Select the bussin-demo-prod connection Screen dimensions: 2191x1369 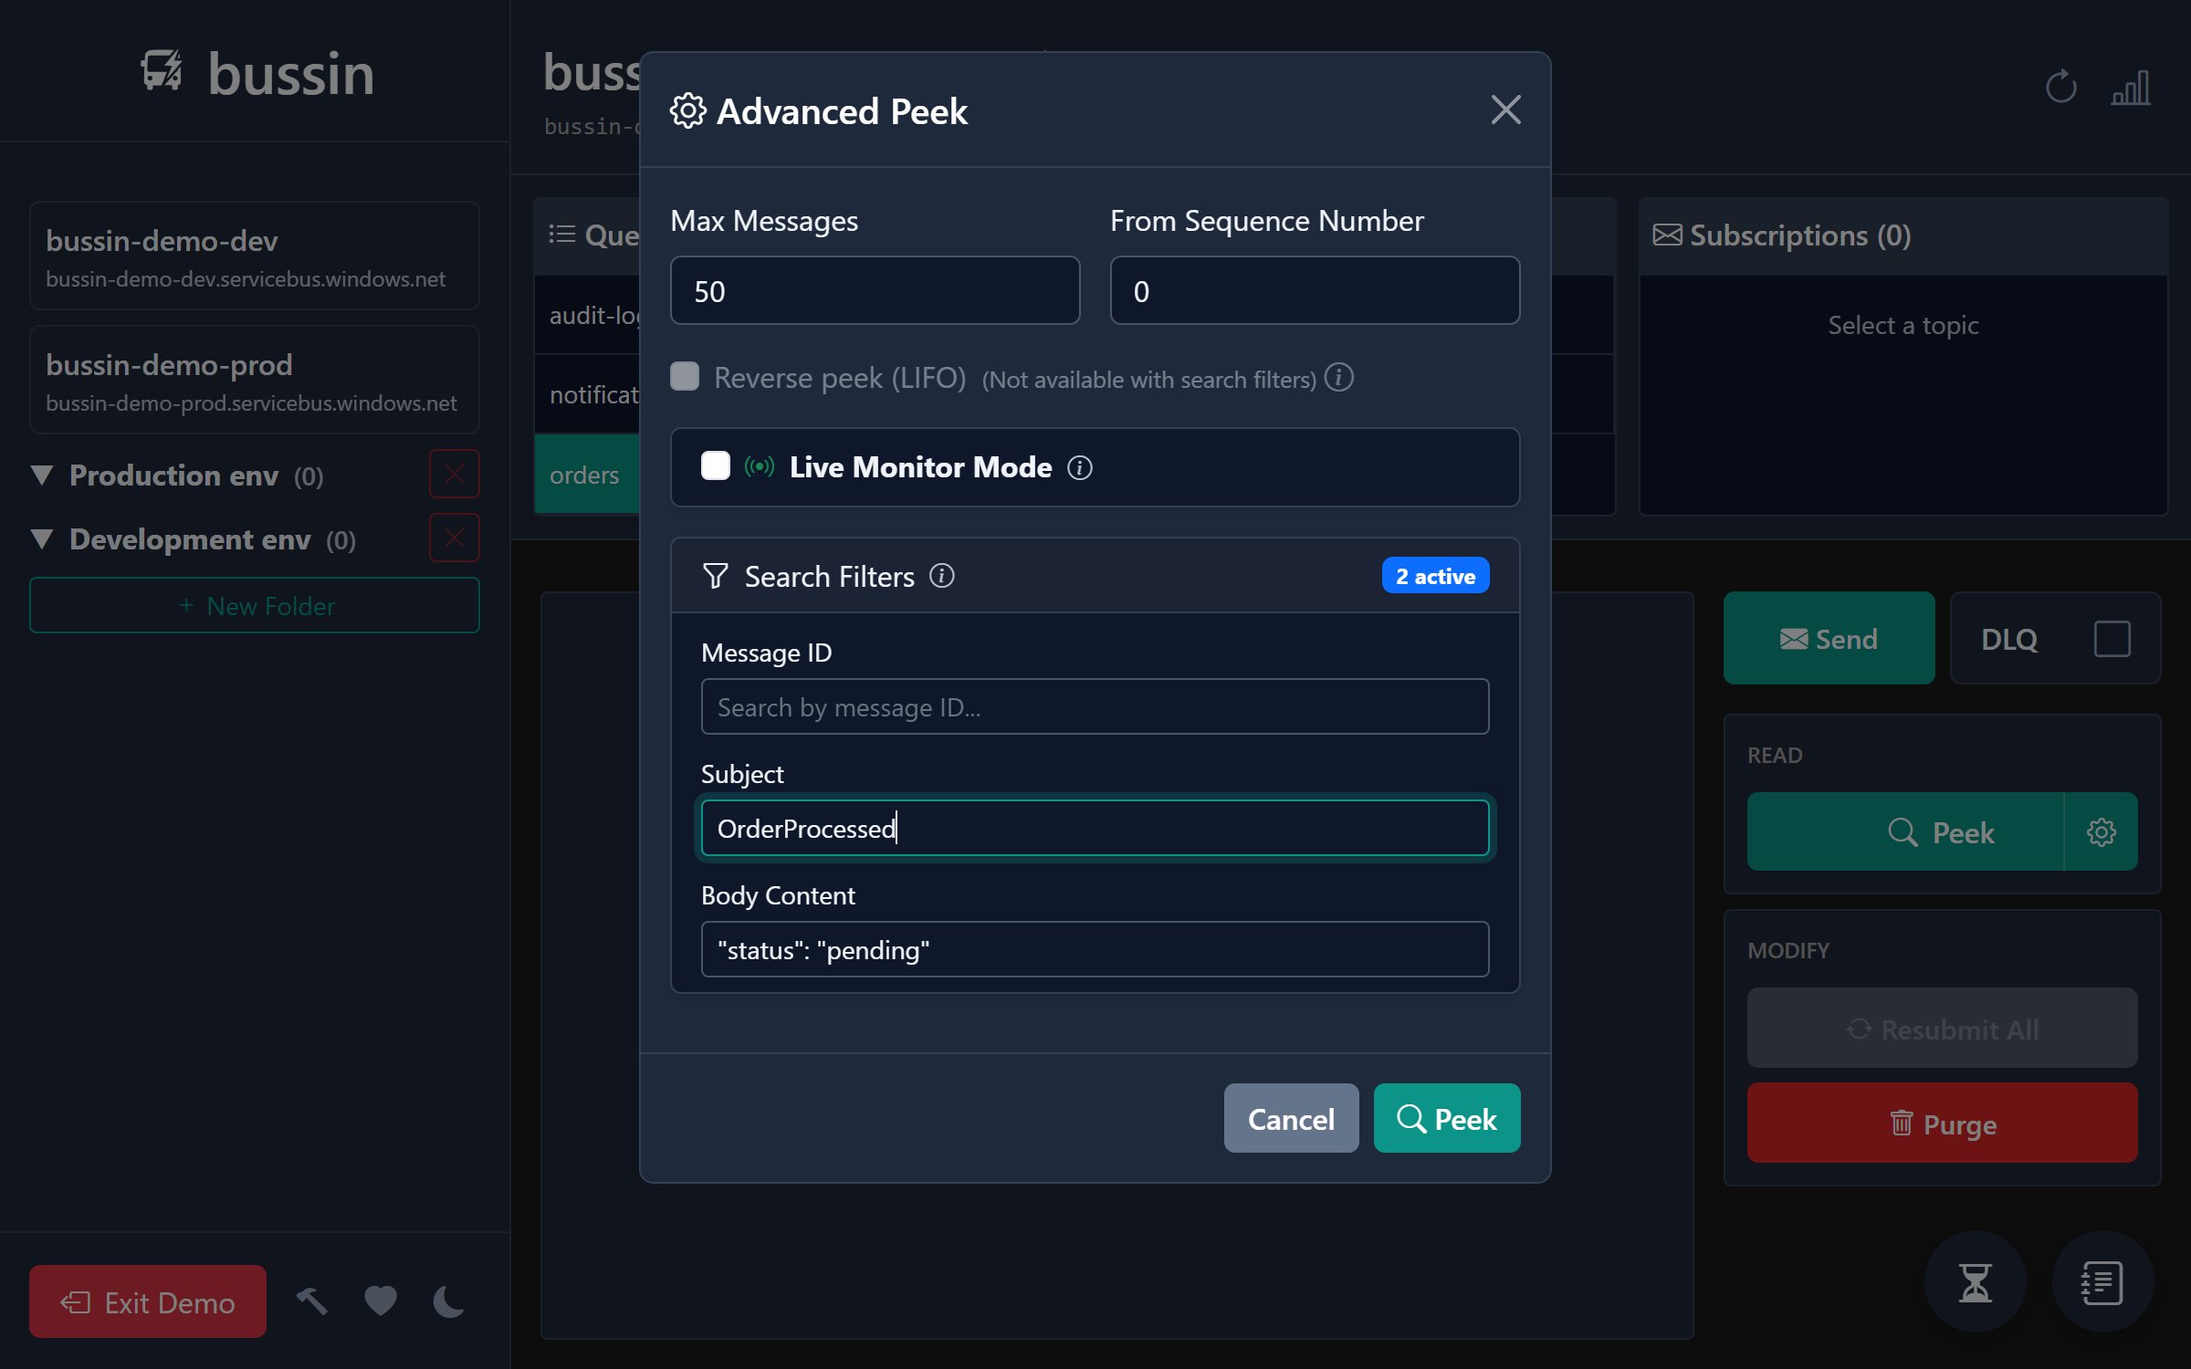(254, 381)
